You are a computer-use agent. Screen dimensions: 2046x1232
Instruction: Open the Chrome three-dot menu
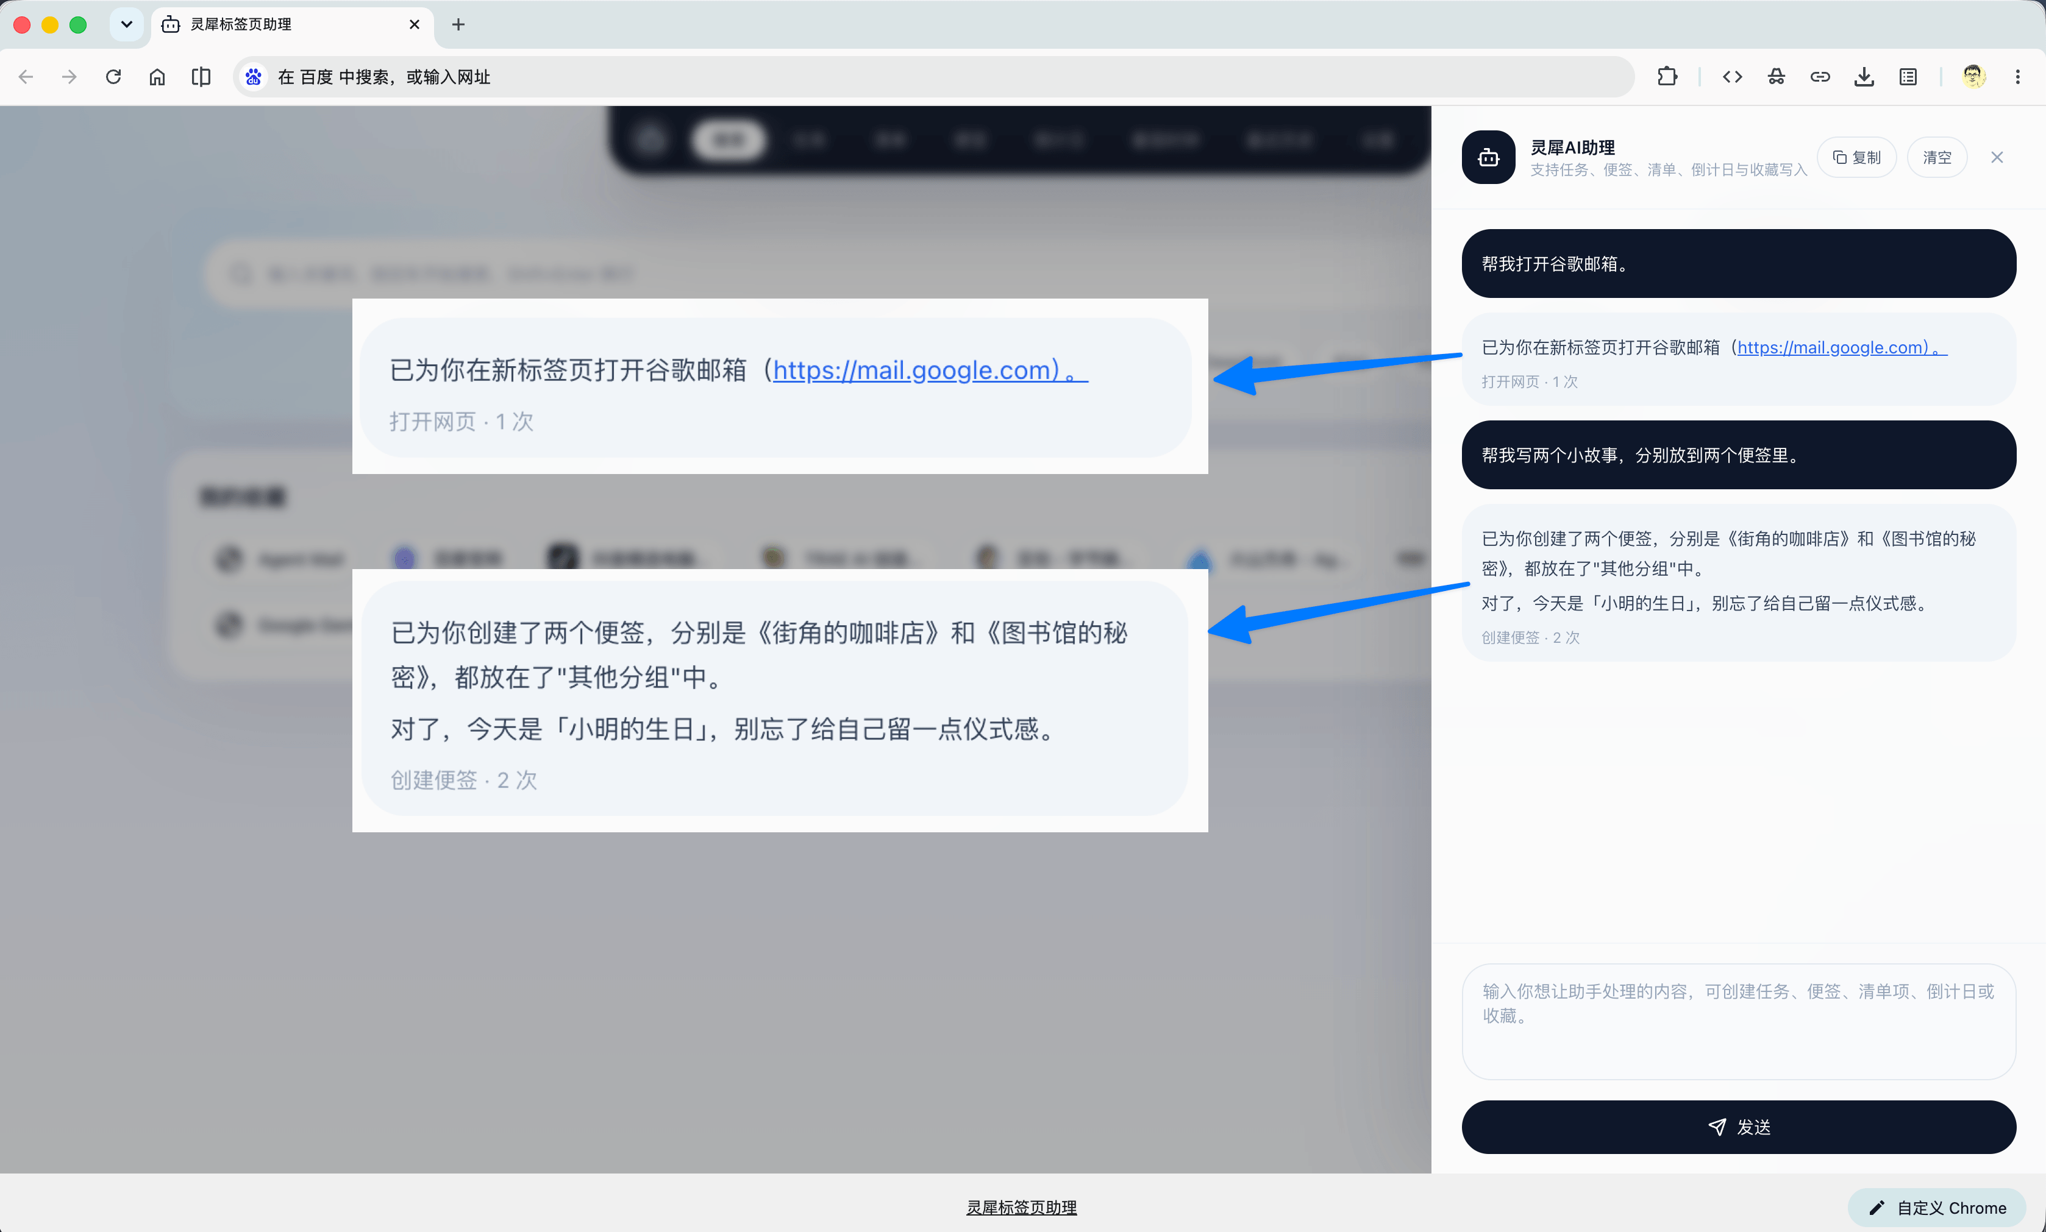pyautogui.click(x=2018, y=77)
